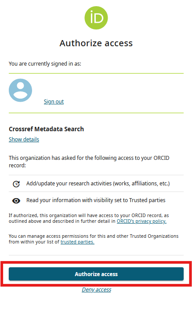Screen dimensions: 192x310
Task: Select the Add/update your research activities permission text
Action: (x=98, y=184)
